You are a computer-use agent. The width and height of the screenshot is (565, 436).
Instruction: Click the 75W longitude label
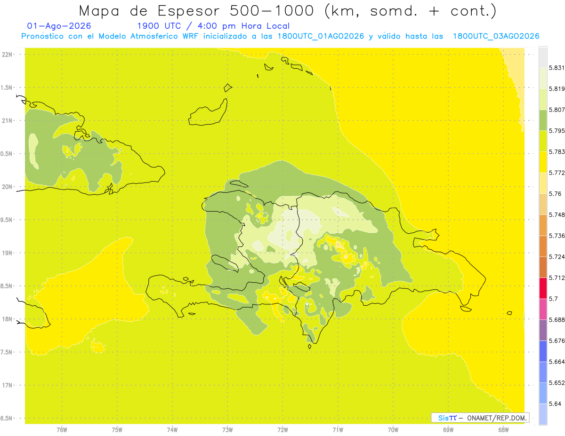coord(117,429)
